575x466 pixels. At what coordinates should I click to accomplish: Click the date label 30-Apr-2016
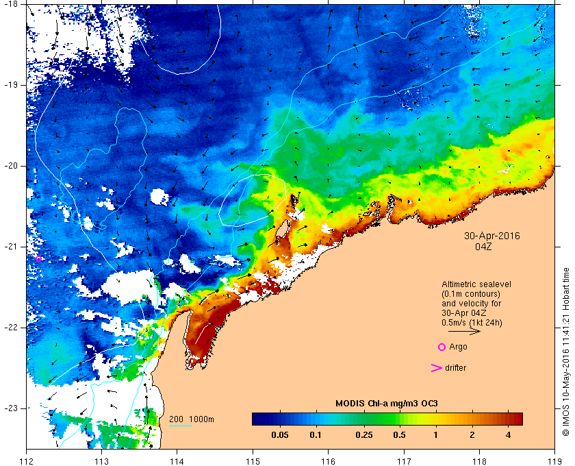(x=491, y=236)
